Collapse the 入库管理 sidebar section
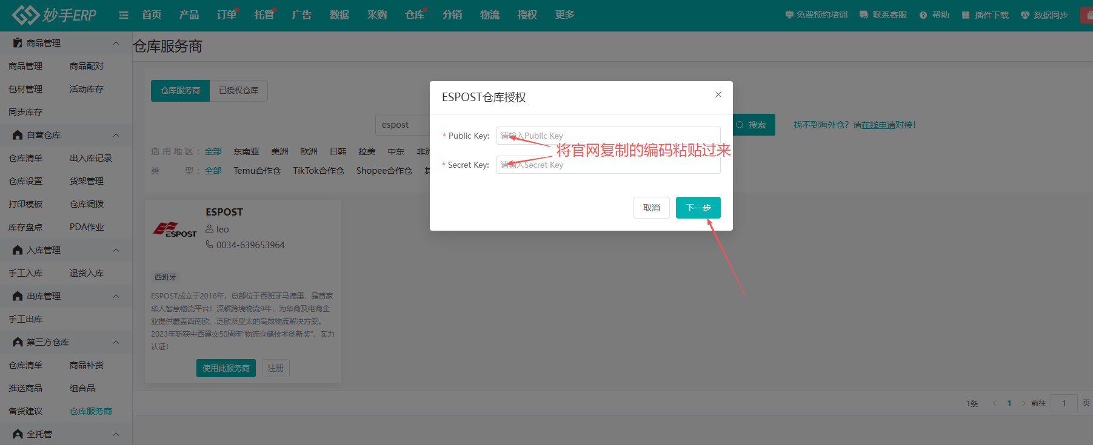 point(116,250)
